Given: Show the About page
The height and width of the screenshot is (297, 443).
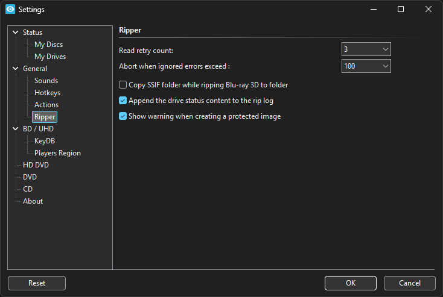Looking at the screenshot, I should pyautogui.click(x=33, y=201).
